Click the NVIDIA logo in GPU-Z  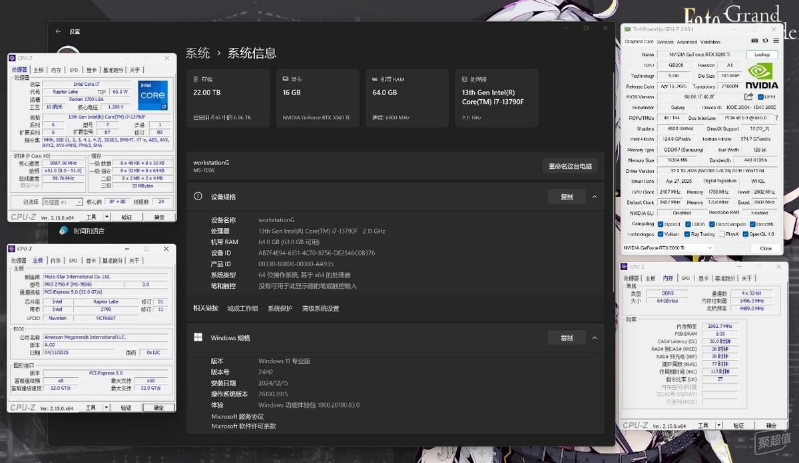click(762, 76)
